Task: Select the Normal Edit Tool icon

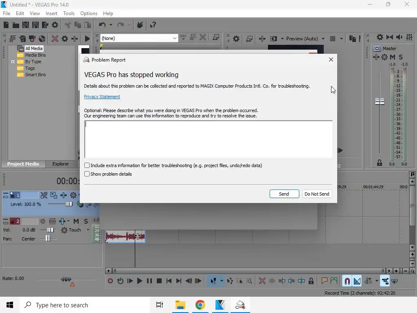Action: tap(213, 281)
